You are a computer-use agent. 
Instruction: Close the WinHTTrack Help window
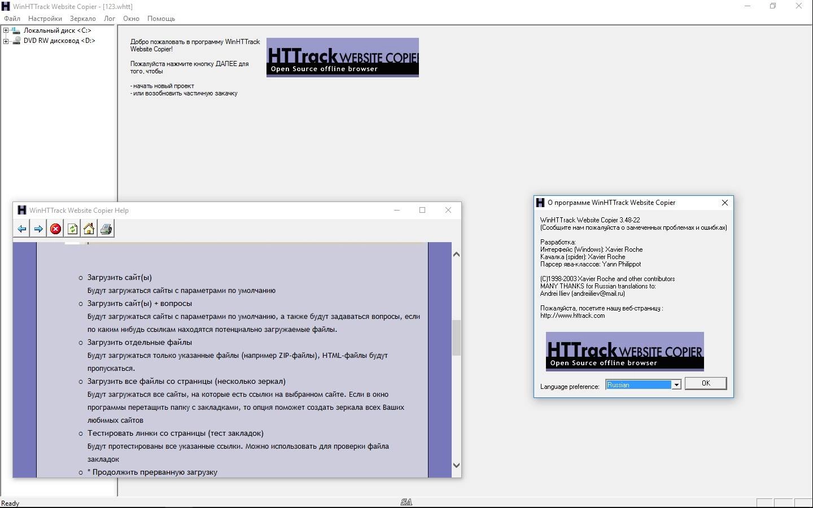pos(448,210)
